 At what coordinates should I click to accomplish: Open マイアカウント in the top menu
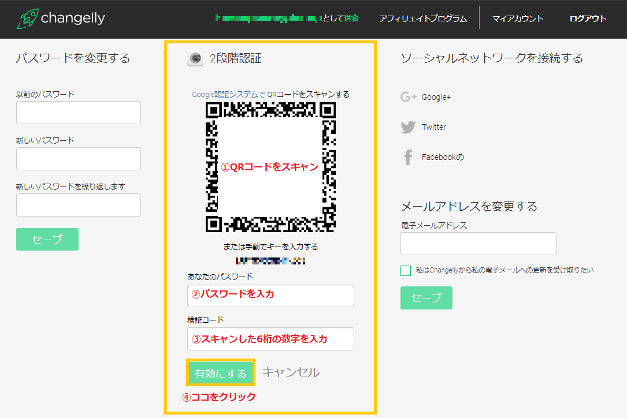pos(518,18)
